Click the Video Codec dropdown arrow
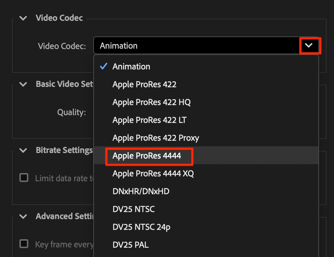The width and height of the screenshot is (334, 257). click(309, 46)
